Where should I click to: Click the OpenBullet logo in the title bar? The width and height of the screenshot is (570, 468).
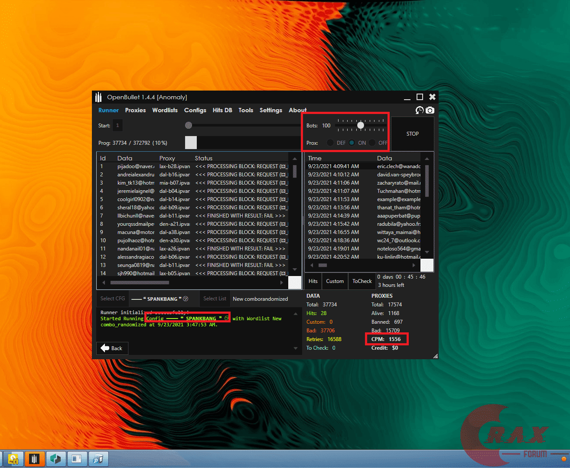pyautogui.click(x=98, y=97)
